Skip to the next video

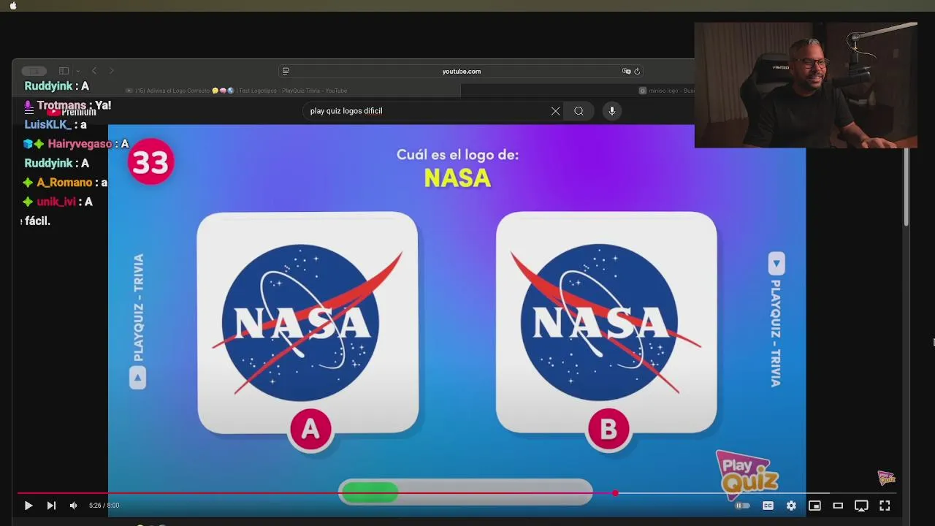(x=51, y=506)
